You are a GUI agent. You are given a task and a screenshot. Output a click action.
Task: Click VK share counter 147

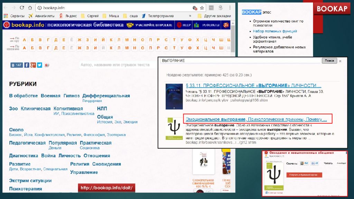coord(17,65)
